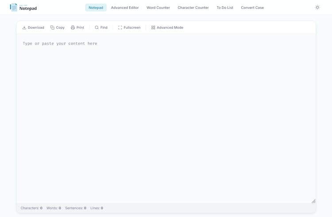Open Find with the magnifier icon
332x217 pixels.
tap(97, 28)
